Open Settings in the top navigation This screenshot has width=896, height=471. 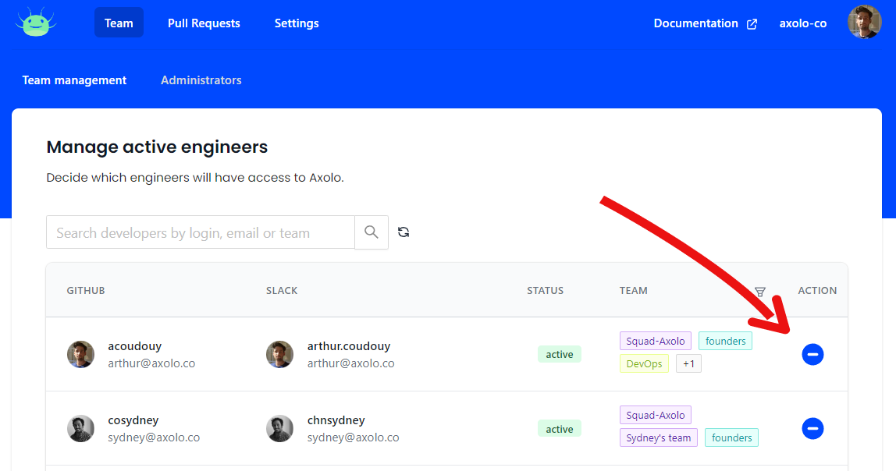point(297,23)
